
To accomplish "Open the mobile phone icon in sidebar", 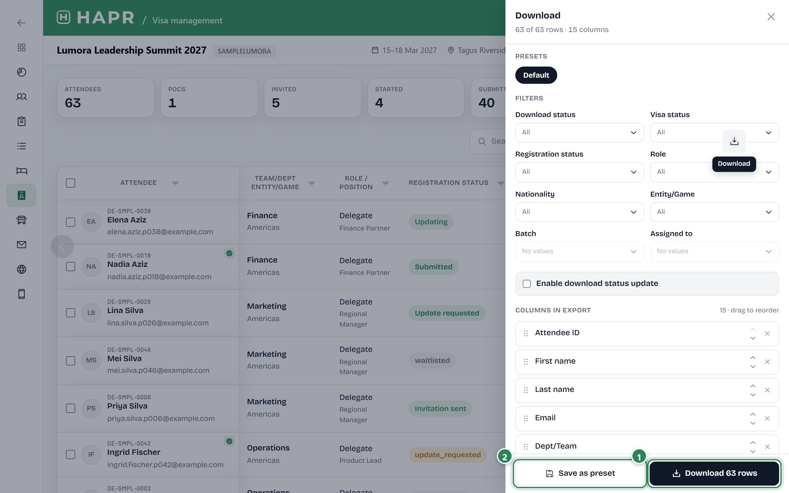I will 22,294.
